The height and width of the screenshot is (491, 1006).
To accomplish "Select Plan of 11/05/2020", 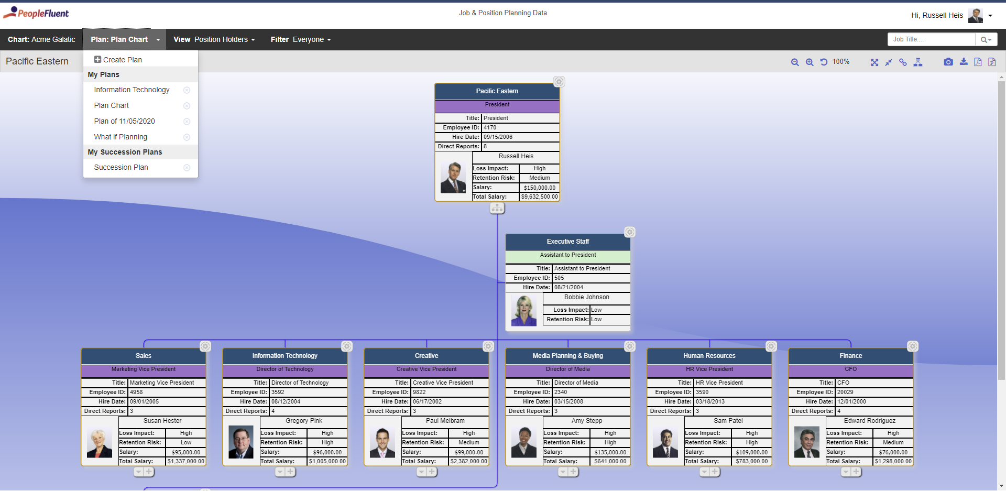I will 124,122.
